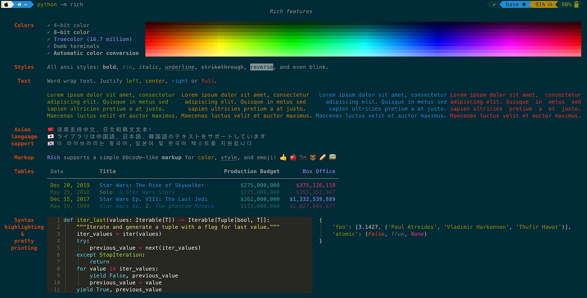Click the Japan flag emoji

coord(50,137)
